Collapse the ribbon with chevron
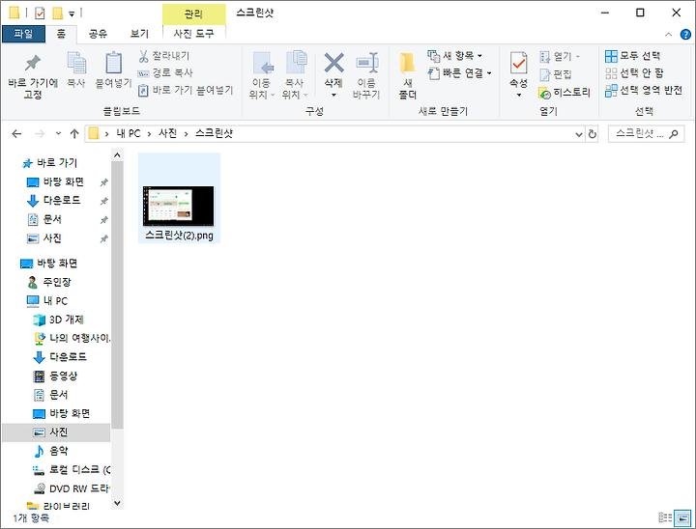The image size is (696, 529). click(669, 34)
